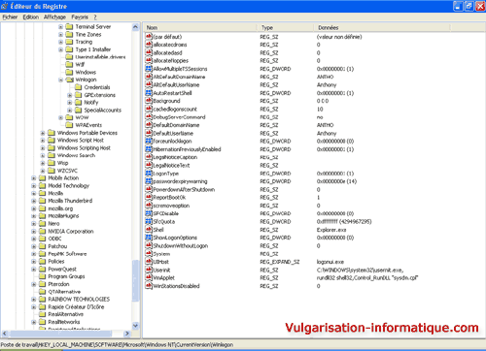Expand the Notify key
Image resolution: width=486 pixels, height=351 pixels.
(x=70, y=103)
